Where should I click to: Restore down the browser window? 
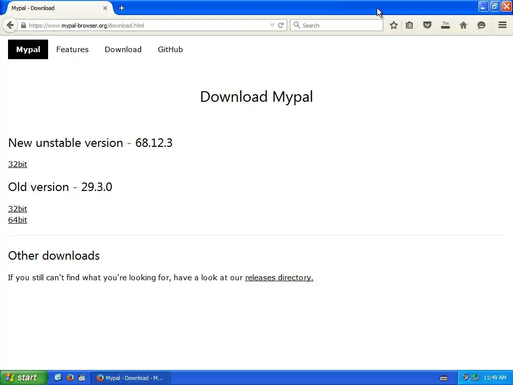(x=494, y=7)
